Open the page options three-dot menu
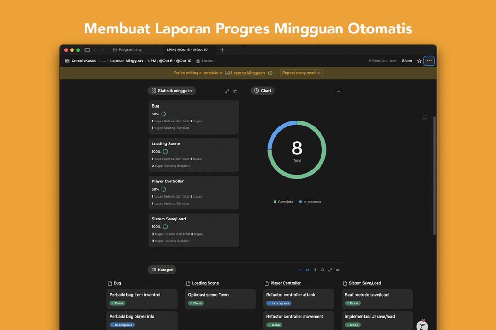This screenshot has height=330, width=496. [x=429, y=61]
